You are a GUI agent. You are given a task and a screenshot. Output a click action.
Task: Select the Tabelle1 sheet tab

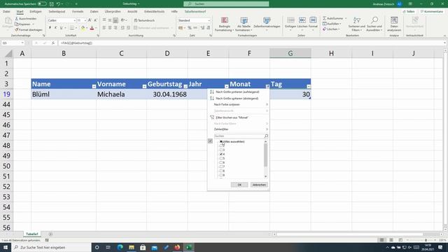coord(31,234)
